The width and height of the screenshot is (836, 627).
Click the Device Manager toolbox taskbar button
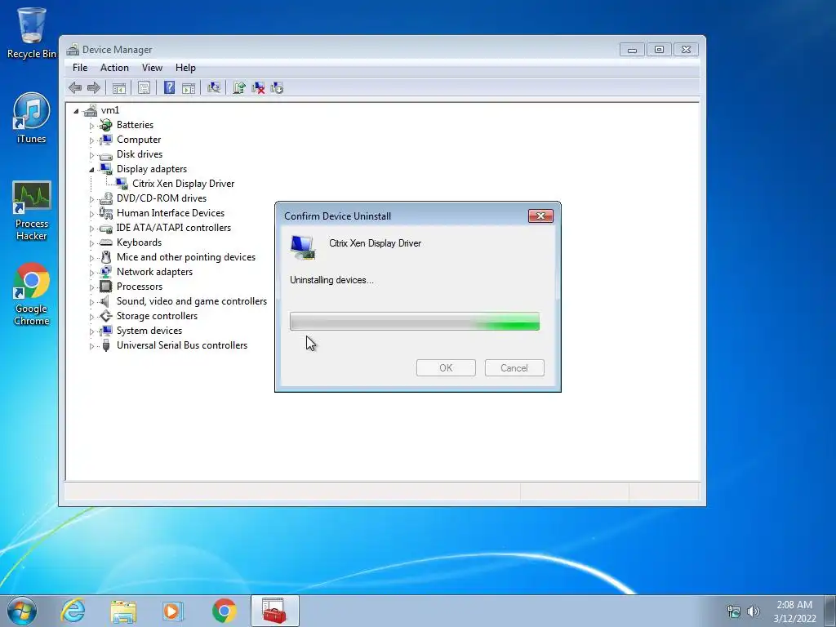pos(274,611)
